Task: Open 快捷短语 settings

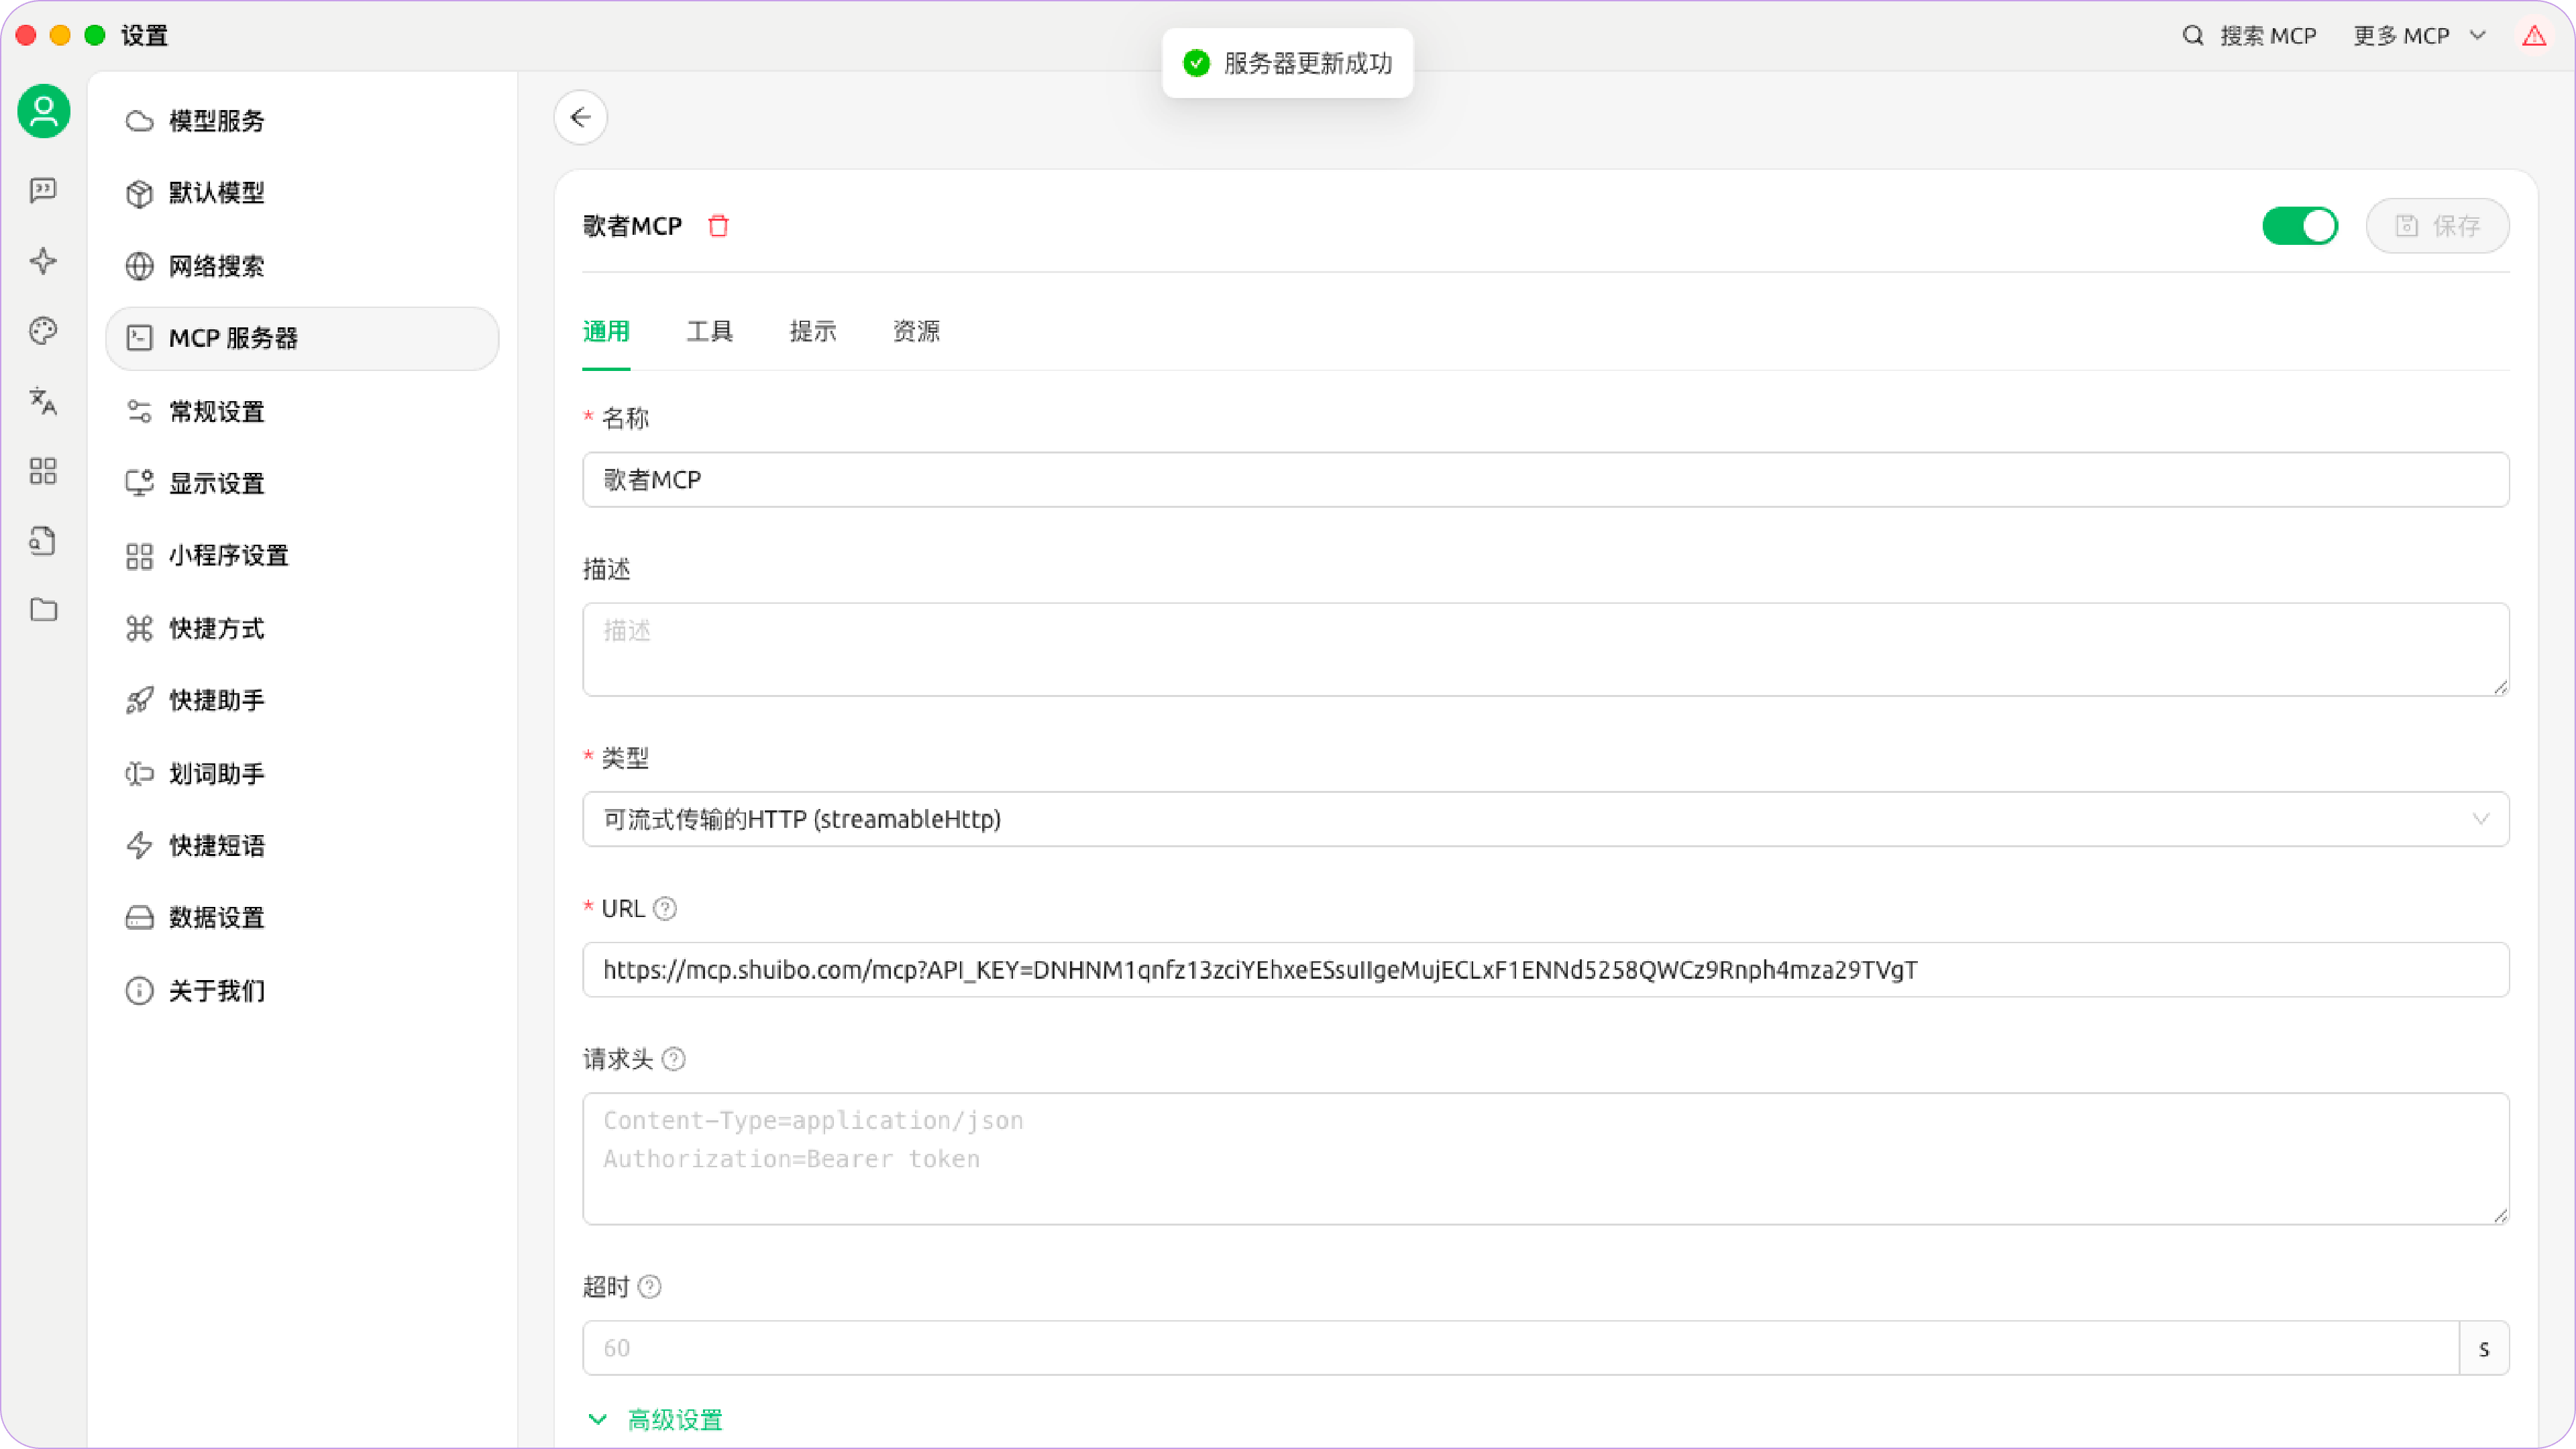Action: 302,845
